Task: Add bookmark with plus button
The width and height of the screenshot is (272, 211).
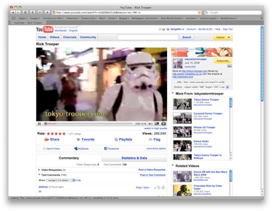Action: (x=47, y=12)
